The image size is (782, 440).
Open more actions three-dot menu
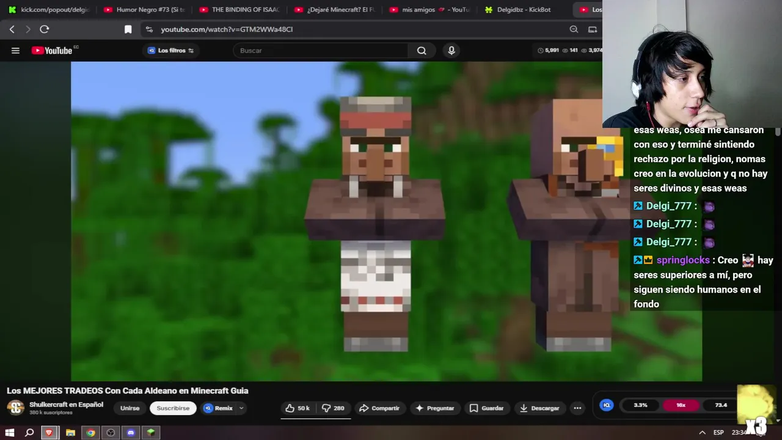(577, 408)
